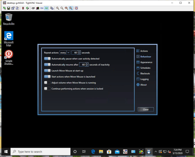
Task: Click the Logging console icon
Action: click(138, 79)
